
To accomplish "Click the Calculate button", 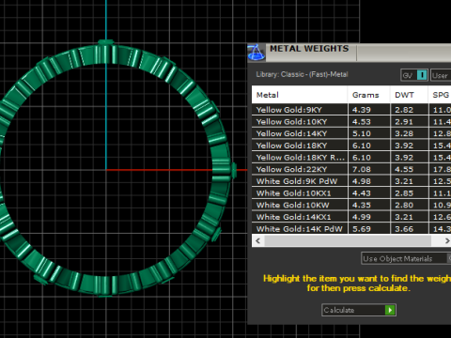I will click(x=359, y=310).
